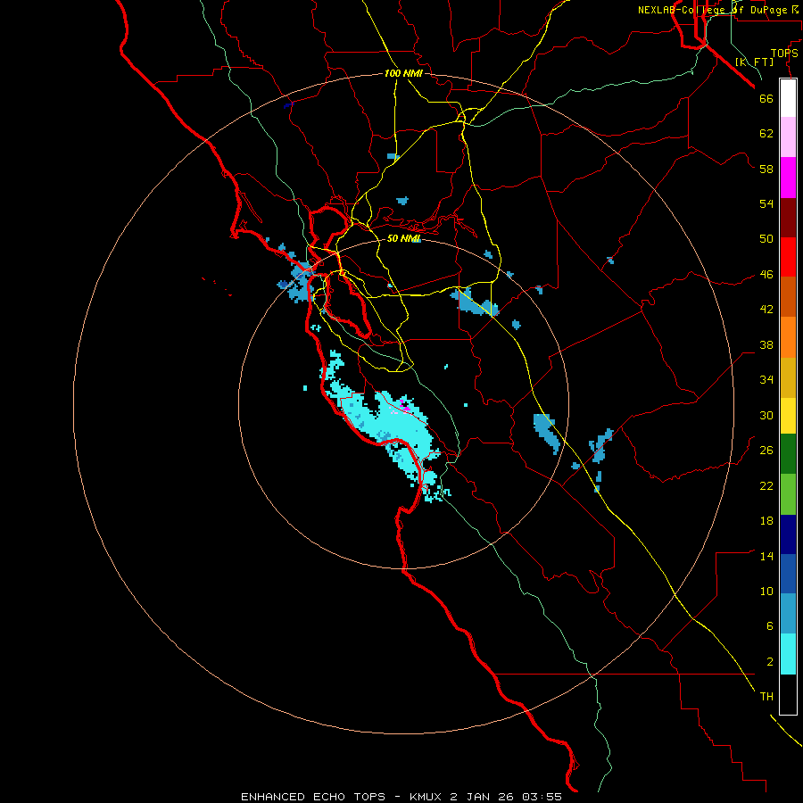Click the 18 legend value
This screenshot has width=803, height=803.
766,521
